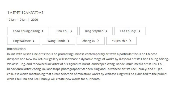Screen dimensions: 170x102
Task: Click the chevron icon after Lee Chun-yi
Action: (139, 31)
